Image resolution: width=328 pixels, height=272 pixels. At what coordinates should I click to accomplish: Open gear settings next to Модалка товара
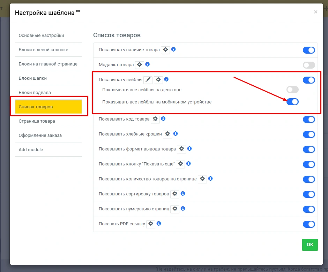[x=140, y=65]
